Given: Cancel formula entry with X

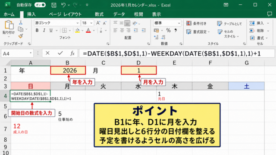Looking at the screenshot, I should [47, 53].
